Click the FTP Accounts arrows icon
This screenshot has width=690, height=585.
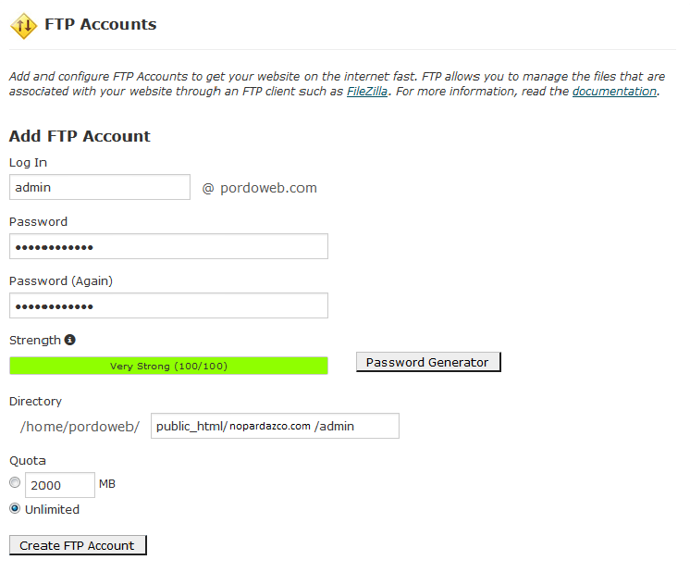click(23, 26)
